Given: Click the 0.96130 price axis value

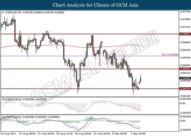Looking at the screenshot, I should pyautogui.click(x=185, y=50).
